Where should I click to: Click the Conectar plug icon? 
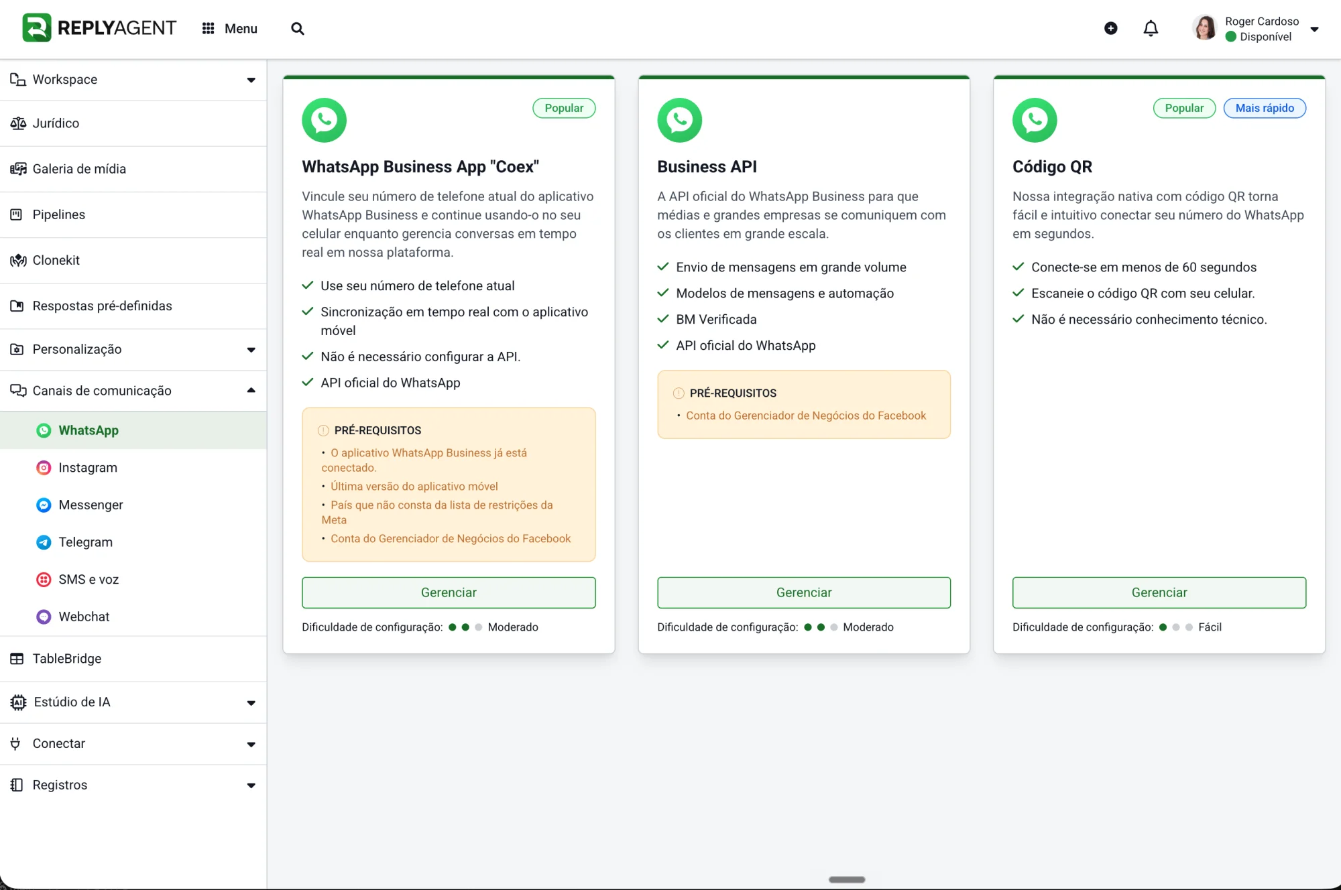point(15,743)
